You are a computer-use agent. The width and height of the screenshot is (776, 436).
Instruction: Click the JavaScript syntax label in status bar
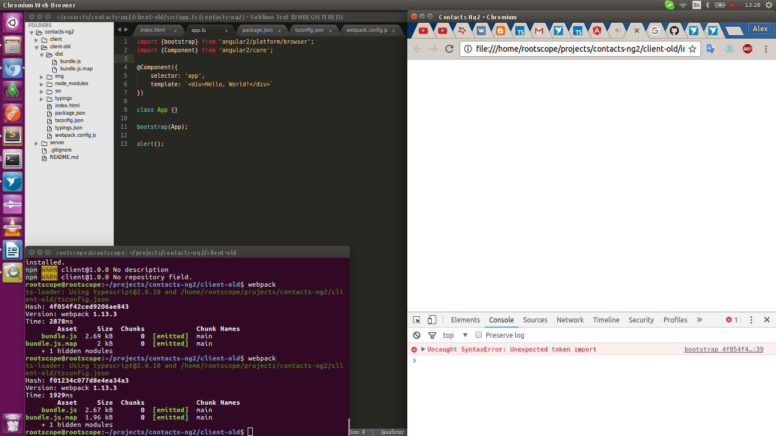[x=393, y=432]
